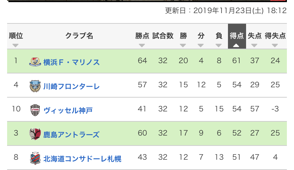The image size is (294, 170).
Task: Click the Vissel Kobe club crest
Action: click(x=35, y=110)
